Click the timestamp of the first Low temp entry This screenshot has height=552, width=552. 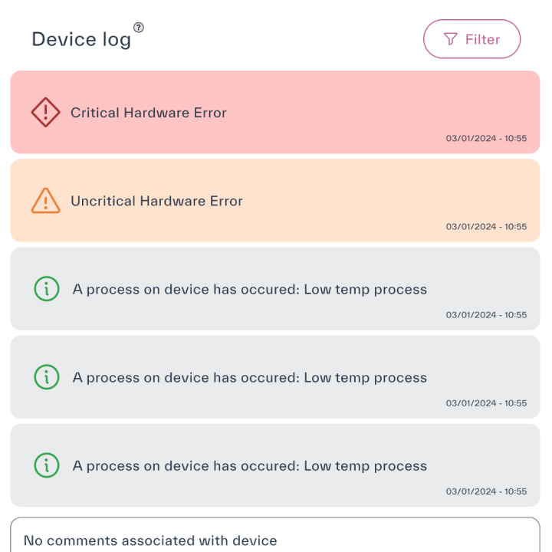click(x=486, y=315)
